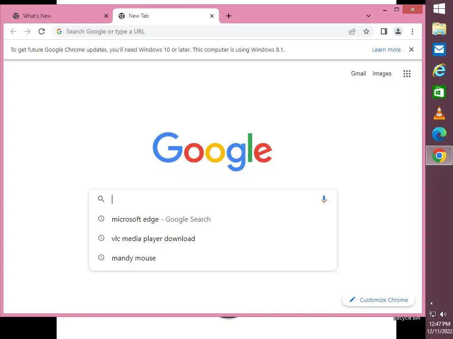Open the profile avatar icon

[x=398, y=31]
